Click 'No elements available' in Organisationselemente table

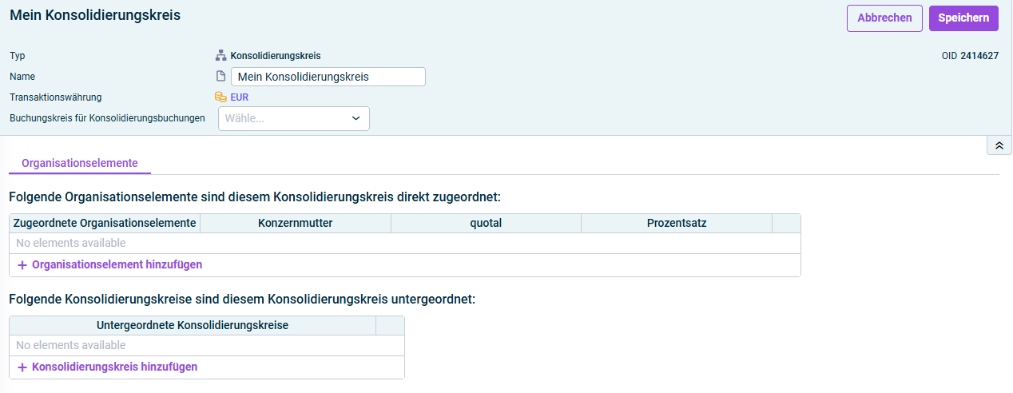click(x=71, y=243)
